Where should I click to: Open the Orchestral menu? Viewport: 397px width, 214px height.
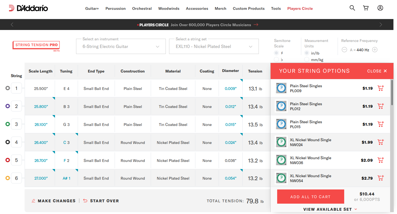(142, 8)
